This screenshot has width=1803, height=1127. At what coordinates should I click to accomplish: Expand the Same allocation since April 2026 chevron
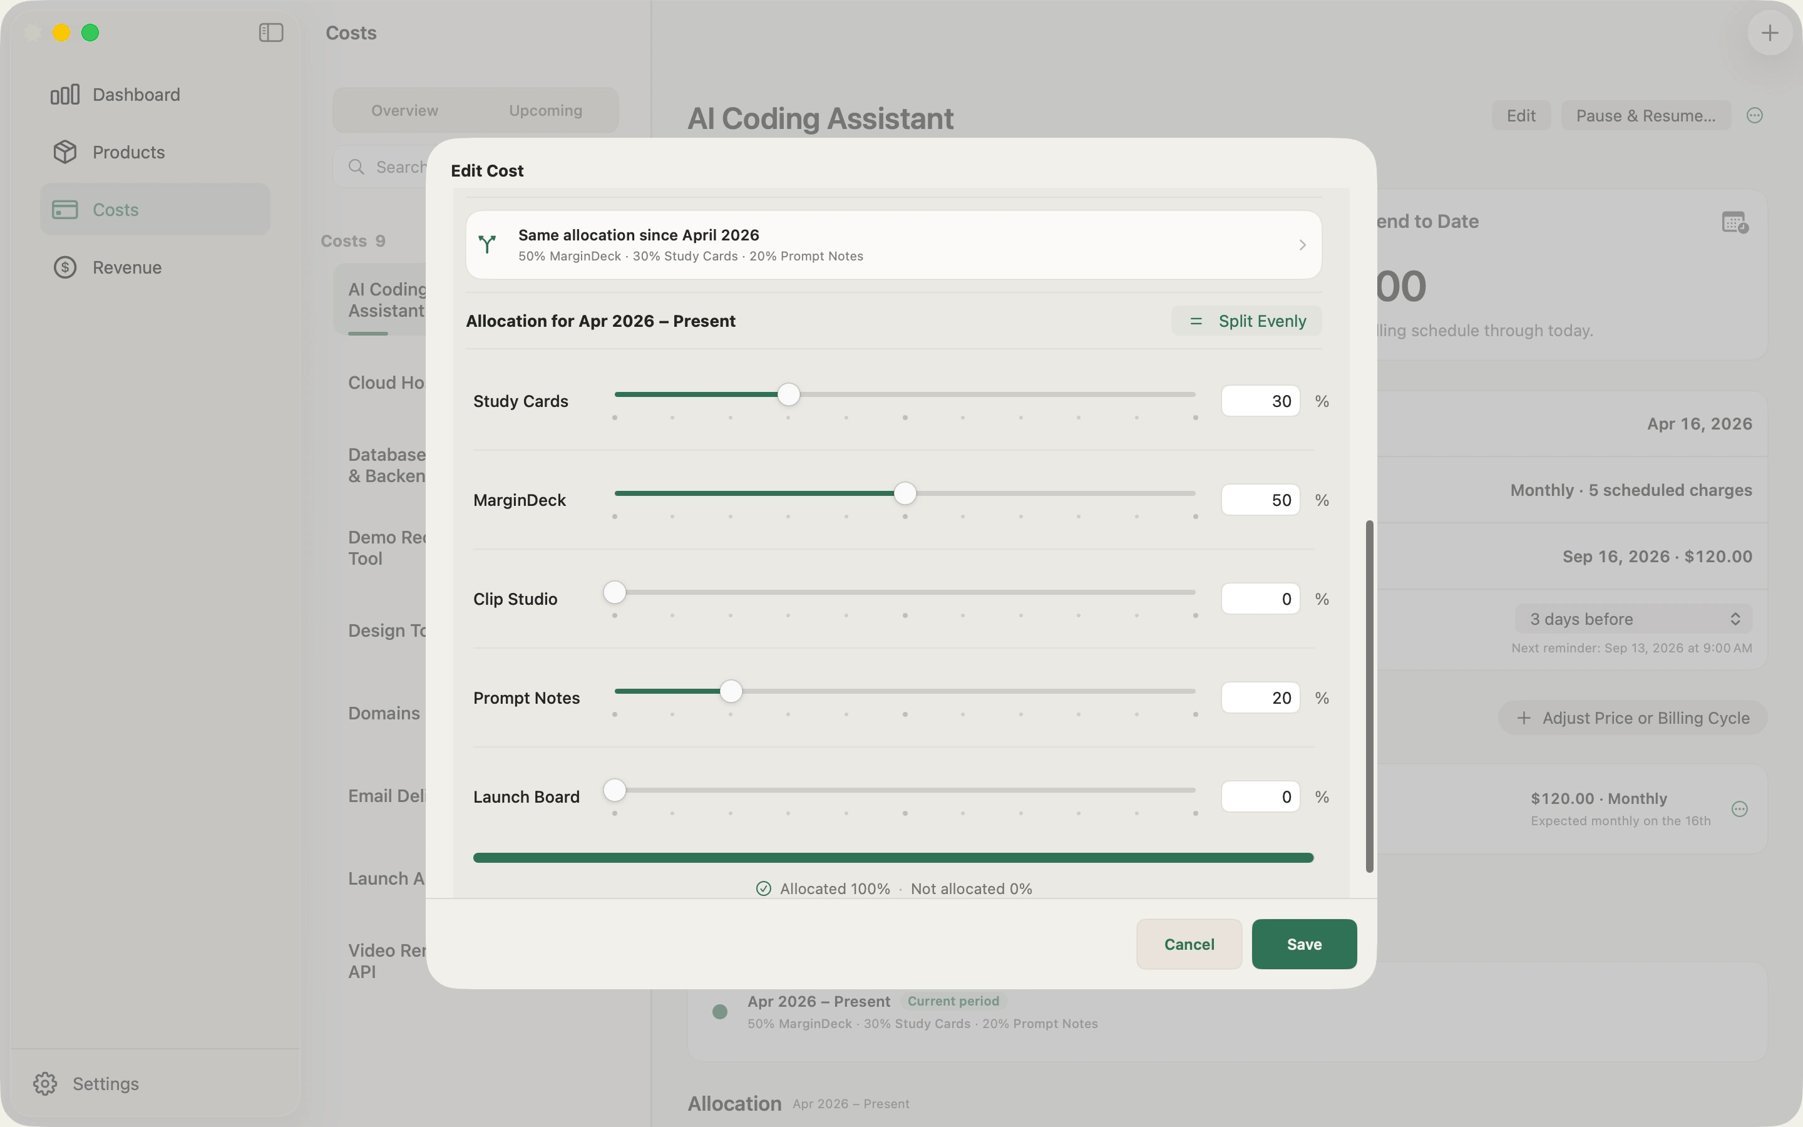click(1302, 244)
